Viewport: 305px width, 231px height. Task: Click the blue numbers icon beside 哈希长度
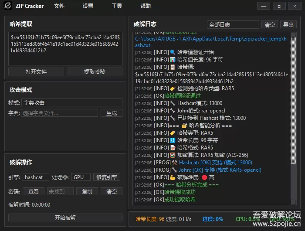[x=173, y=140]
